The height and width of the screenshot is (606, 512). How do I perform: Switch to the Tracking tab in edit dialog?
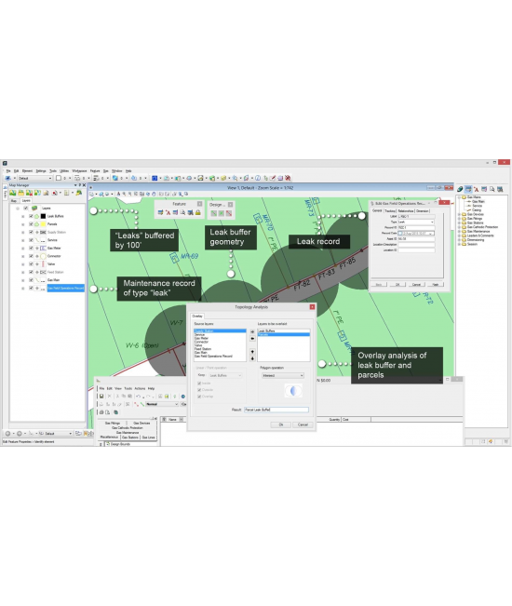[x=390, y=211]
